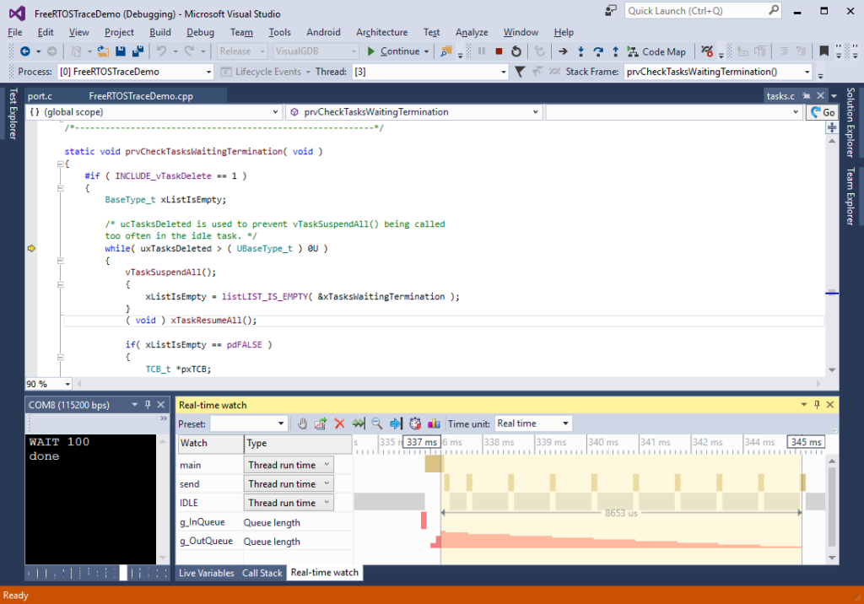Toggle the pin on the COM8 panel
Screen dimensions: 864x604
tap(146, 404)
